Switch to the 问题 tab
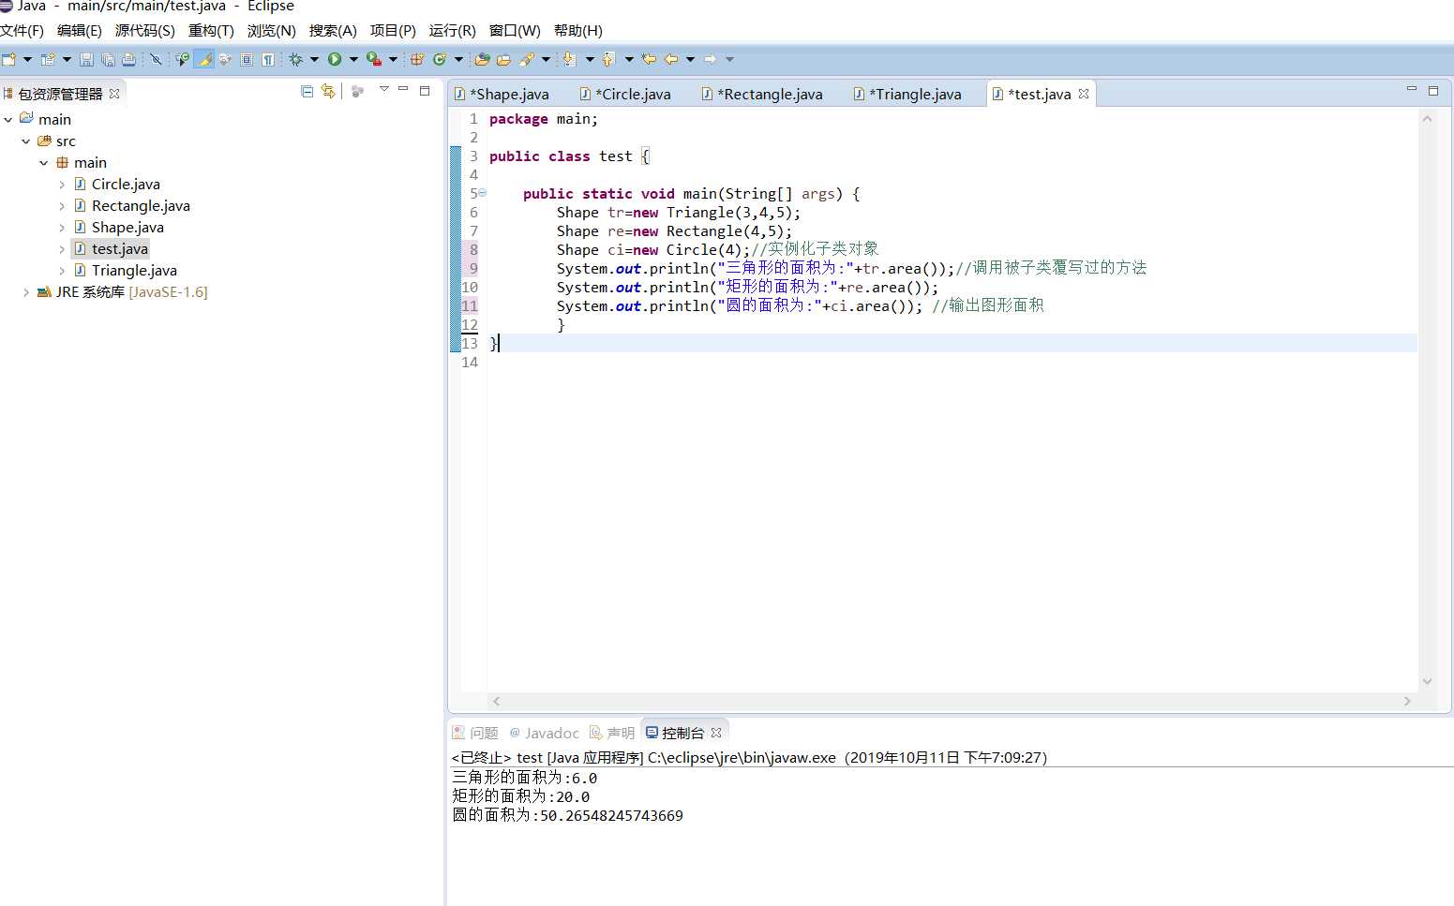 tap(475, 733)
